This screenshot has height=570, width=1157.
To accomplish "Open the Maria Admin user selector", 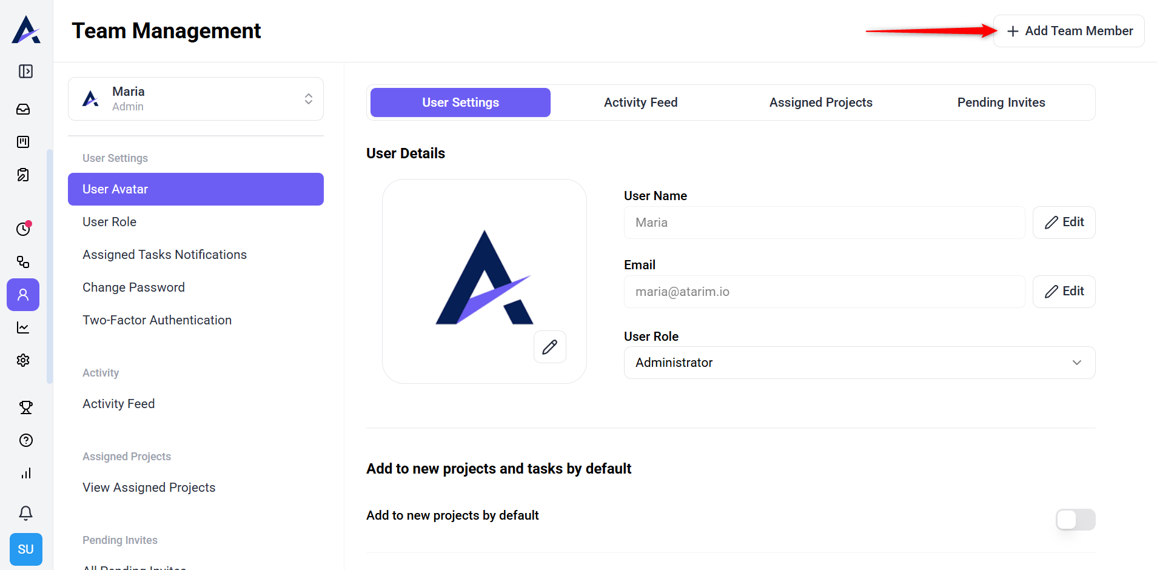I will click(x=195, y=99).
